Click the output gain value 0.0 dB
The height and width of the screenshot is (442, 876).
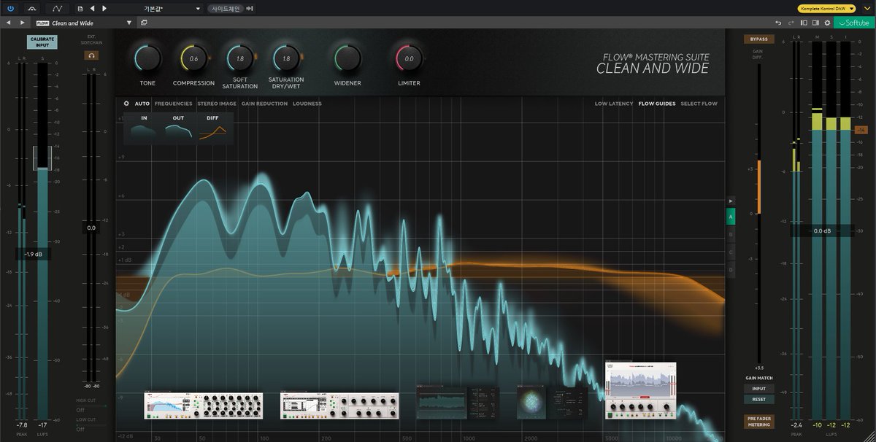[822, 230]
